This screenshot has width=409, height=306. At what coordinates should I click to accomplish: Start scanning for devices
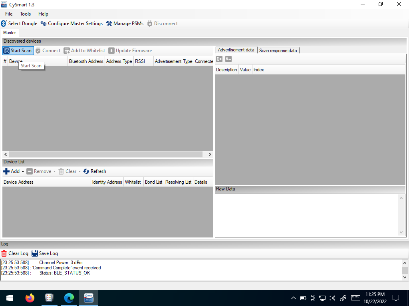click(18, 51)
